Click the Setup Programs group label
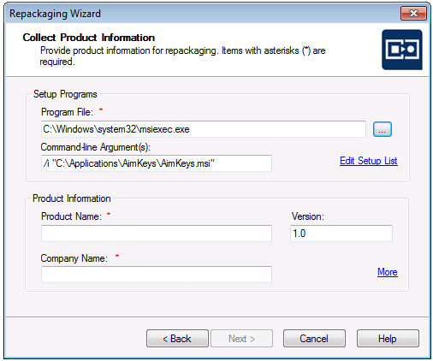Viewport: 433px width, 361px height. point(65,94)
